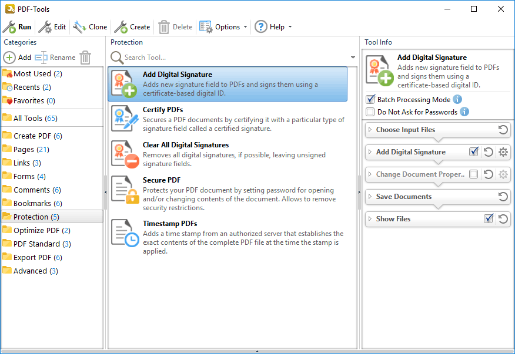Click the Add Digital Signature tool icon

tap(124, 84)
